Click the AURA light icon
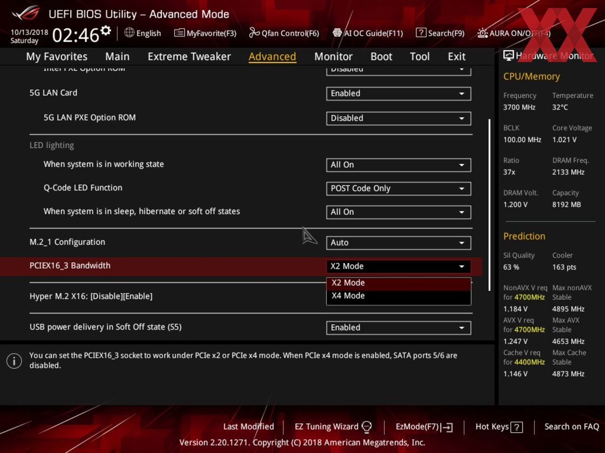 pos(482,33)
